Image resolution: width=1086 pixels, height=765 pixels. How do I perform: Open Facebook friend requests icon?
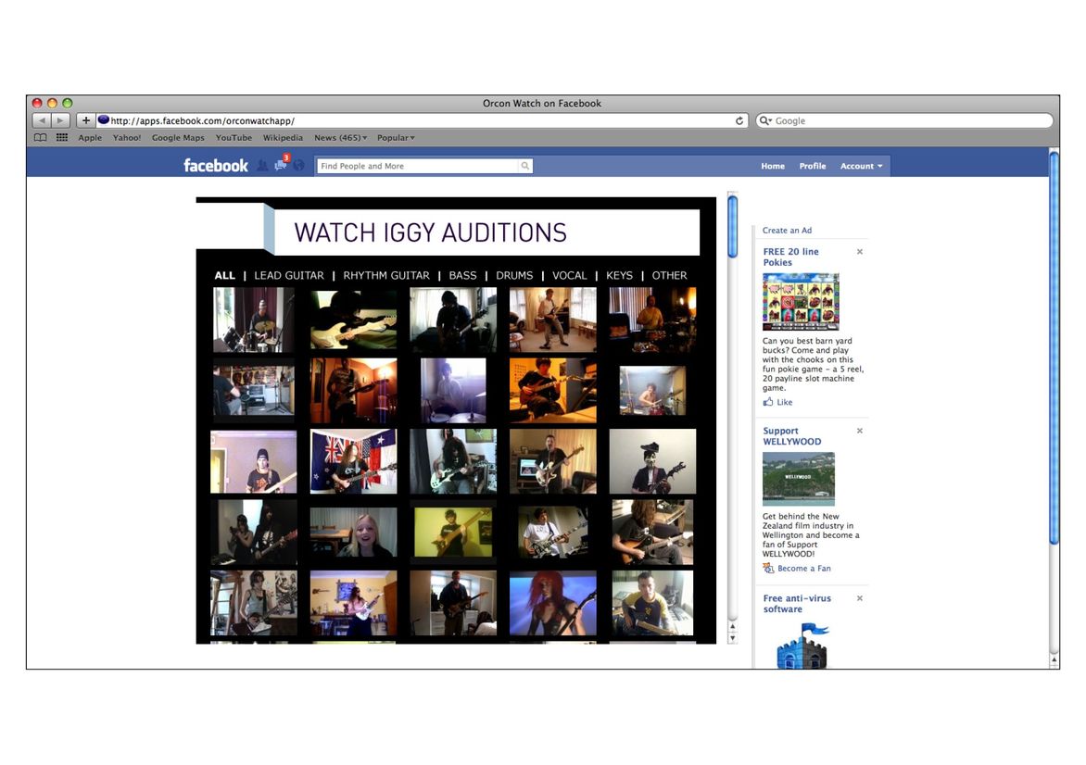click(262, 166)
